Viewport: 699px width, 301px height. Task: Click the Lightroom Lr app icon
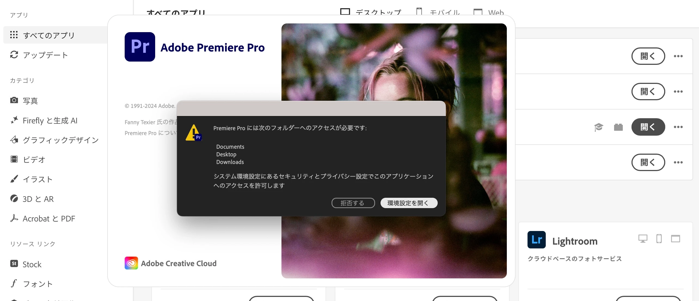536,240
